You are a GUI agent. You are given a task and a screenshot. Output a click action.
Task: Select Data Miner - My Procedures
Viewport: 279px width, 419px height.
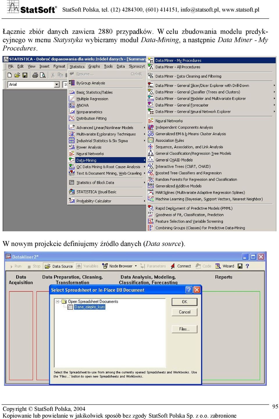pyautogui.click(x=211, y=60)
